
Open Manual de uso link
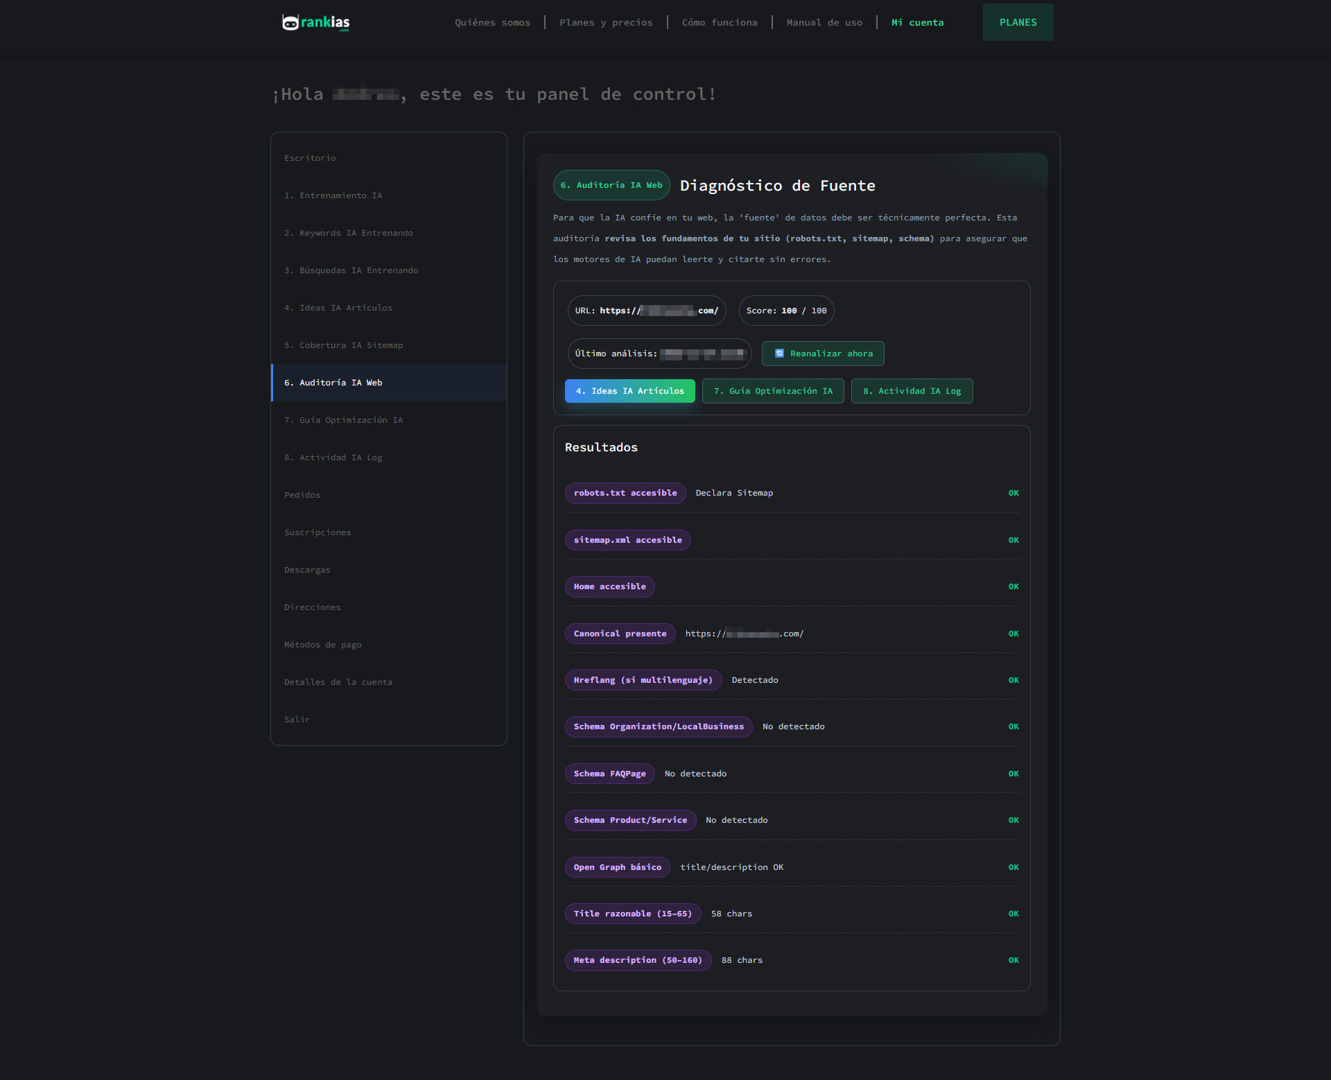pyautogui.click(x=824, y=23)
